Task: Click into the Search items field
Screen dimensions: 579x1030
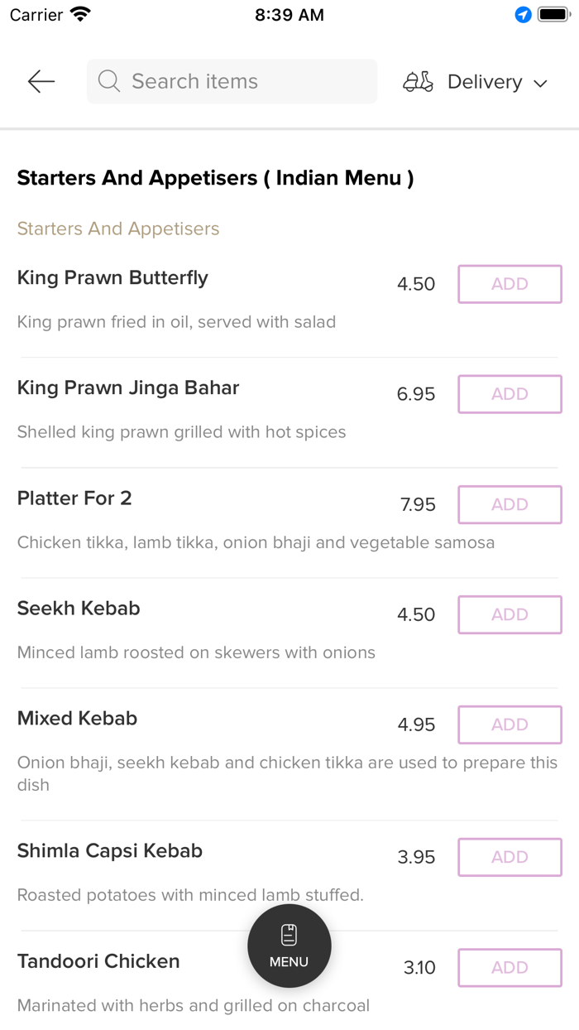Action: point(232,81)
